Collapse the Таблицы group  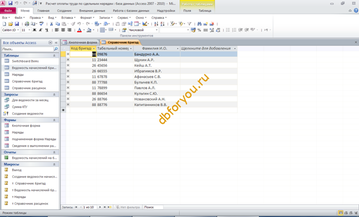tap(54, 56)
